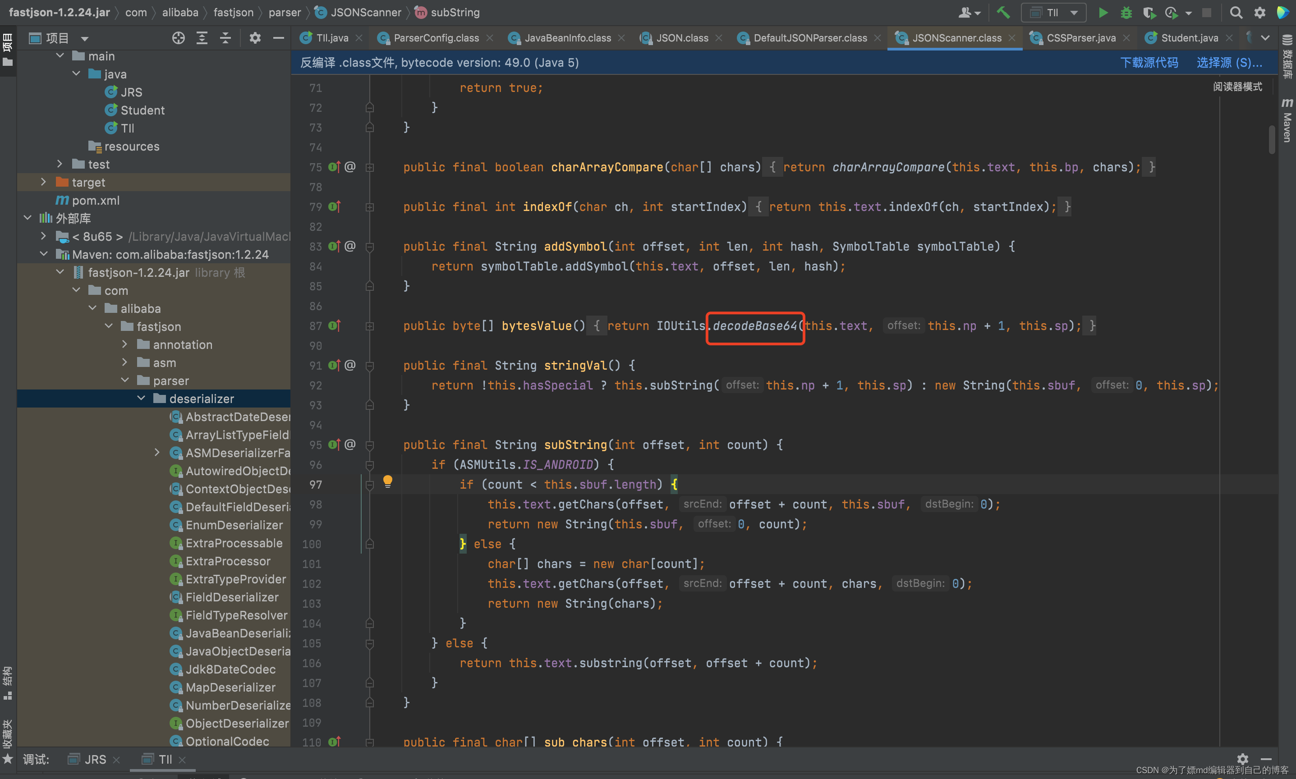This screenshot has height=779, width=1296.
Task: Open database tool window on right
Action: pyautogui.click(x=1287, y=57)
